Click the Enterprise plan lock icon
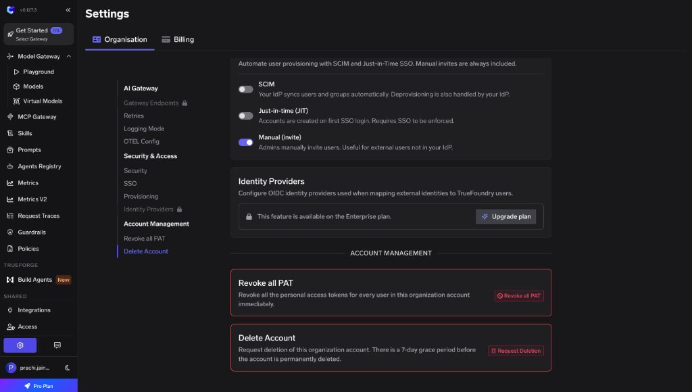The height and width of the screenshot is (392, 692). tap(249, 217)
